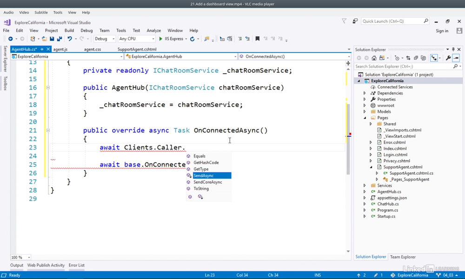465x279 pixels.
Task: Open Debug configuration dropdown
Action: point(105,39)
